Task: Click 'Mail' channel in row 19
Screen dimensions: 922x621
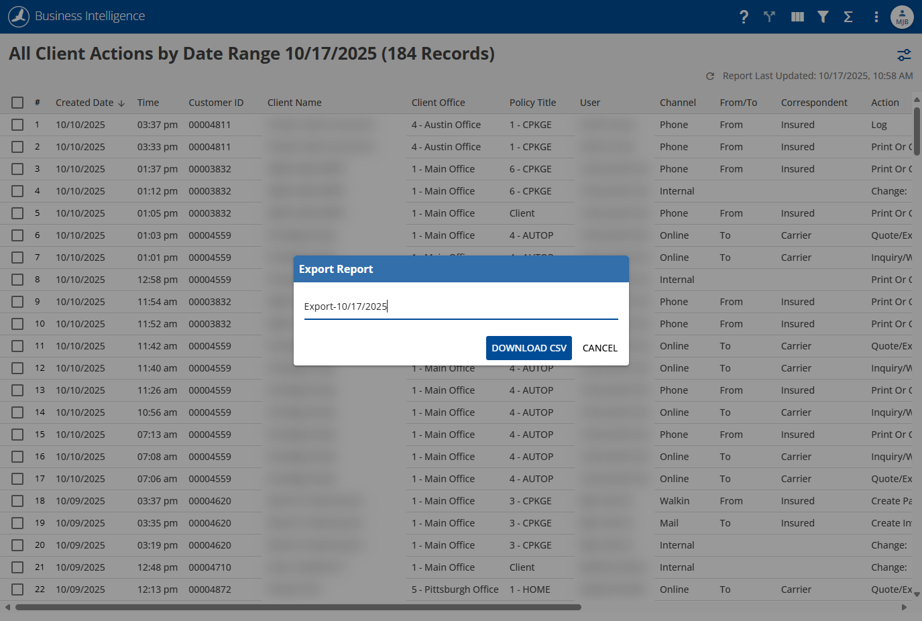Action: click(x=669, y=523)
